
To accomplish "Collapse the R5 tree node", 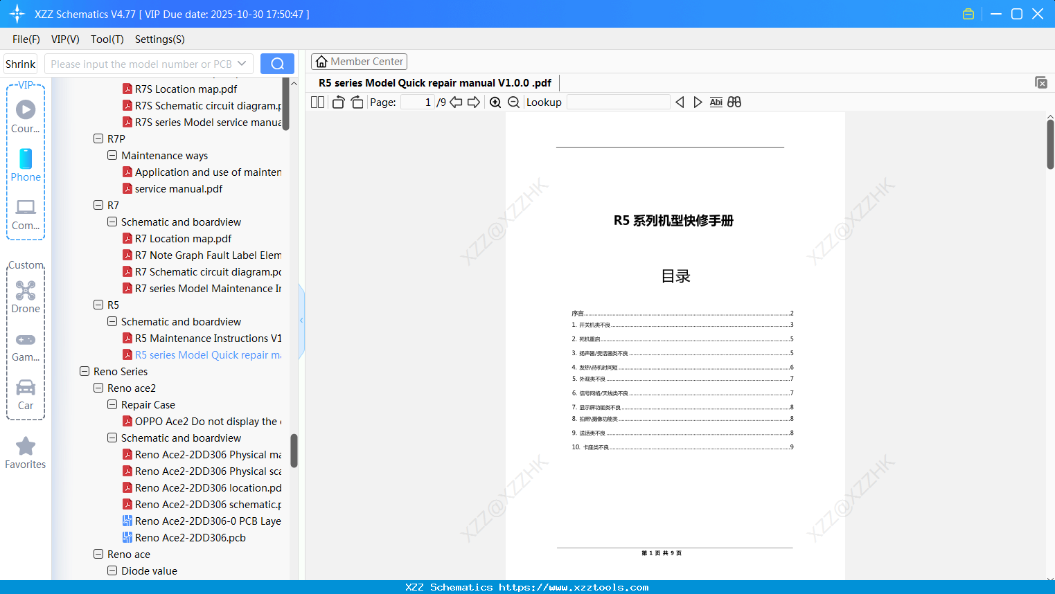I will point(98,305).
